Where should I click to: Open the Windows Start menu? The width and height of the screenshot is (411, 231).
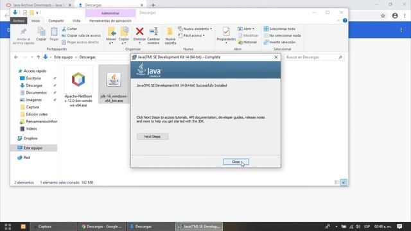(x=8, y=227)
